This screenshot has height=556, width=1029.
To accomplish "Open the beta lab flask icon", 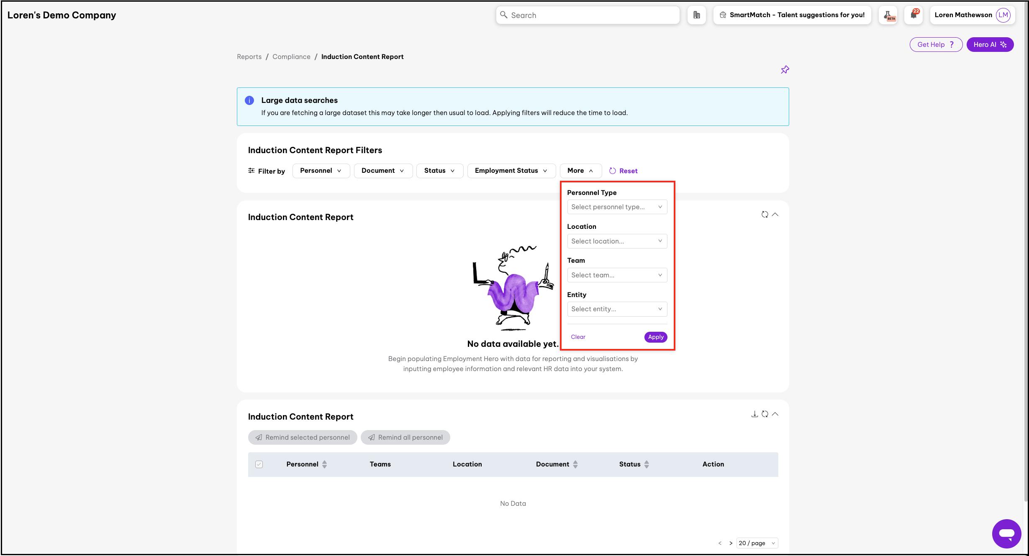I will pyautogui.click(x=888, y=15).
